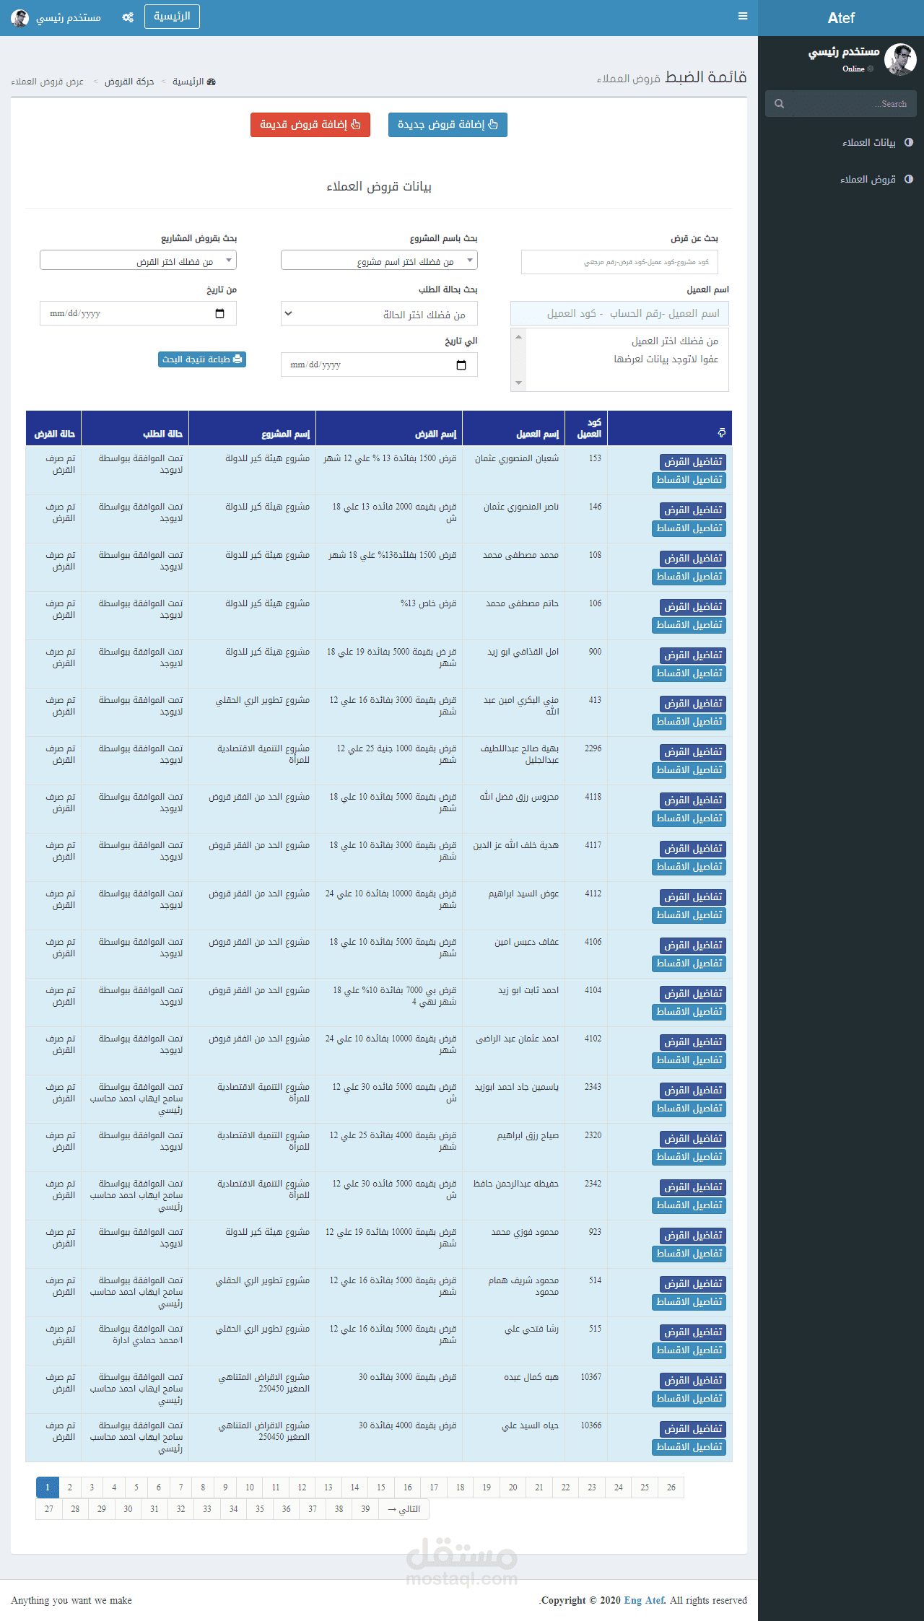Click the الي تاريخ date field
The image size is (924, 1621).
379,364
